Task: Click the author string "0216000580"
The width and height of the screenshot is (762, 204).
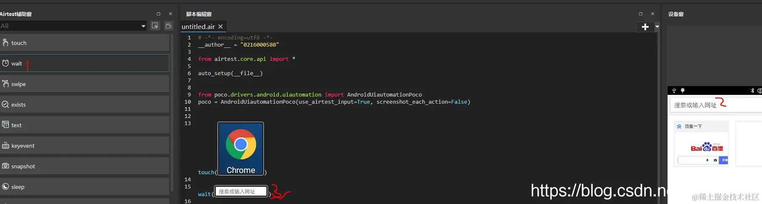Action: (260, 44)
